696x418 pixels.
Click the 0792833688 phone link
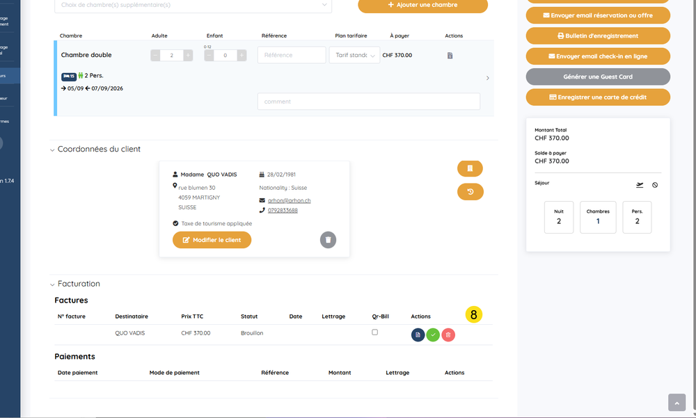pos(283,210)
